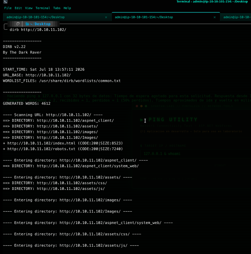Click 'Entering directory' assets/ line
This screenshot has height=254, width=251.
(x=68, y=177)
